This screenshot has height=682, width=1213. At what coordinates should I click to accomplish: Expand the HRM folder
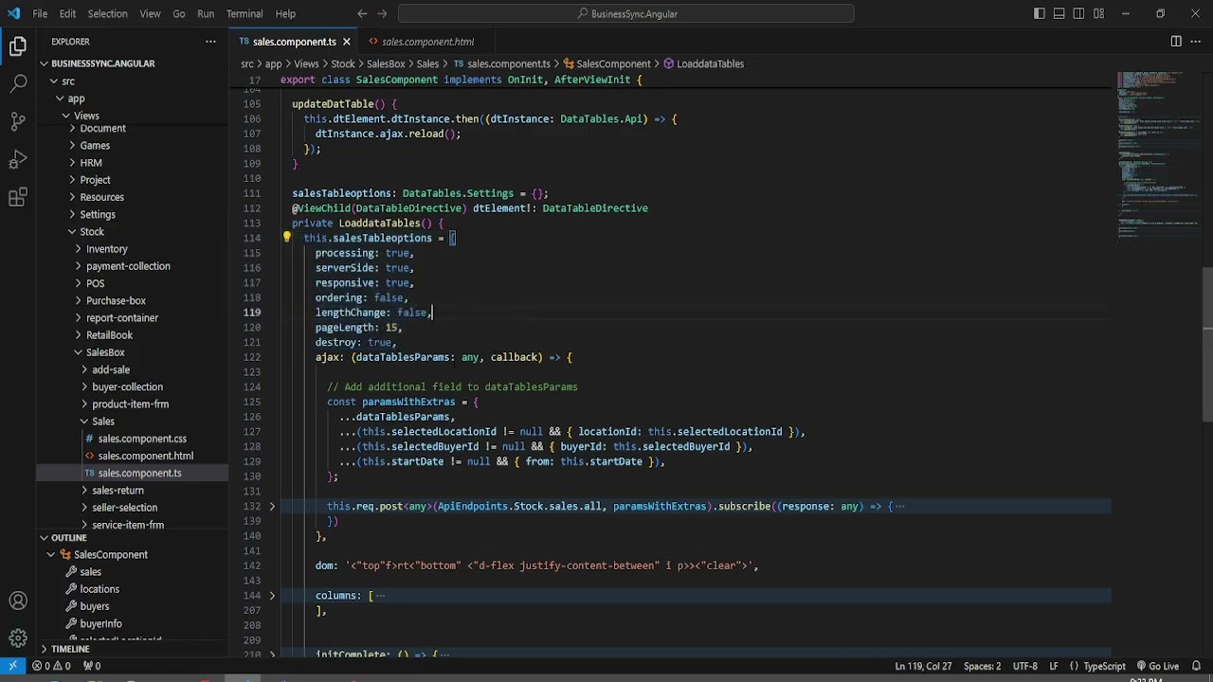click(91, 163)
